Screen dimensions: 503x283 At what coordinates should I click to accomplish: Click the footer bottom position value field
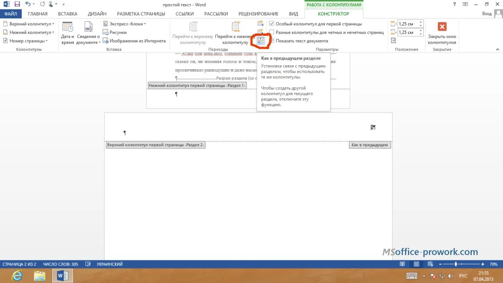click(408, 33)
